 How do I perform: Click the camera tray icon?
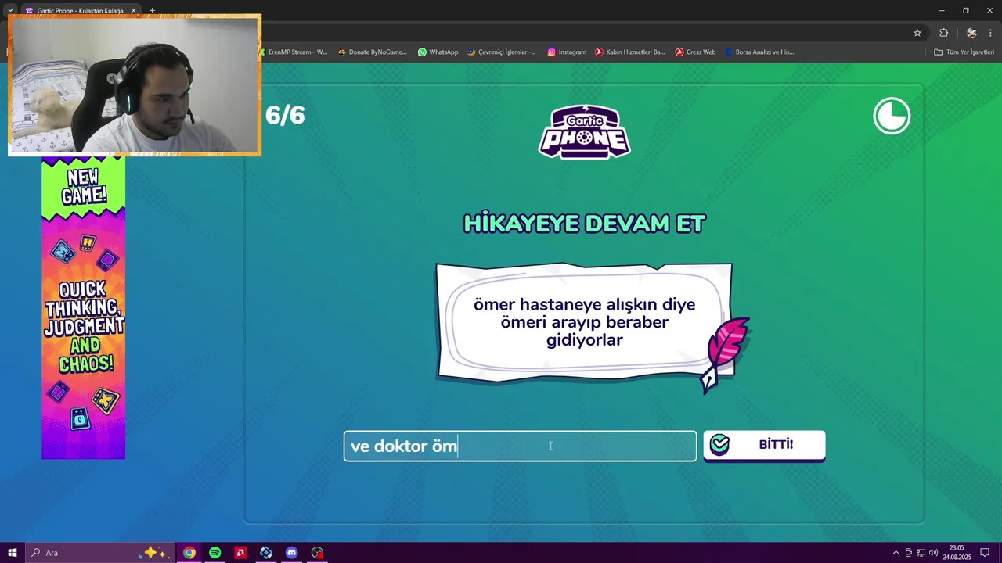click(x=908, y=553)
